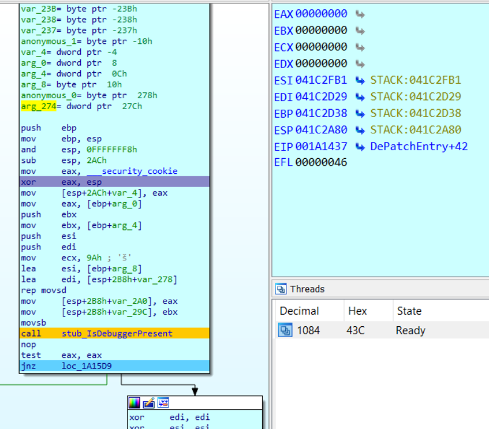Image resolution: width=489 pixels, height=429 pixels.
Task: Click the jump arrow next to EDX
Action: [x=360, y=64]
